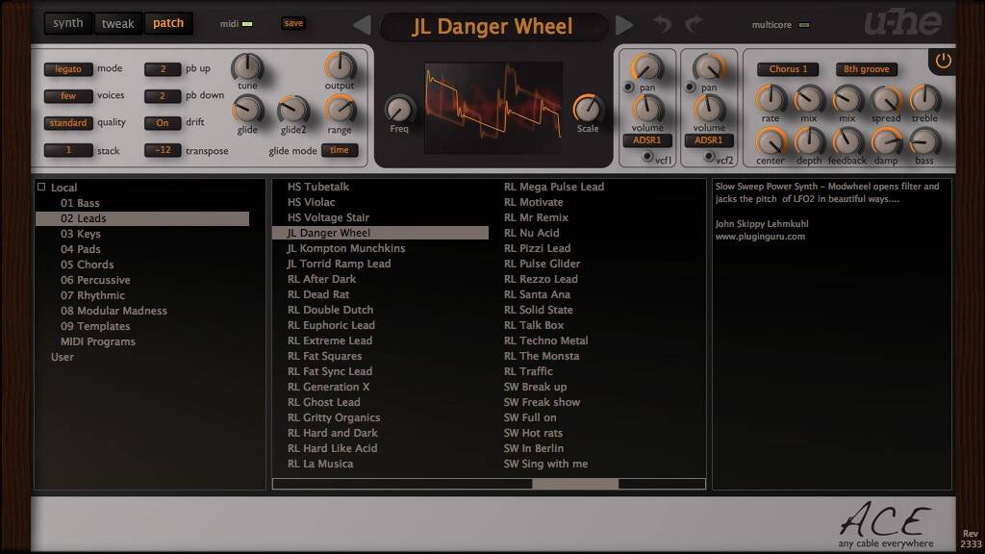Tick the Local folder checkbox
Viewport: 985px width, 554px height.
(41, 187)
